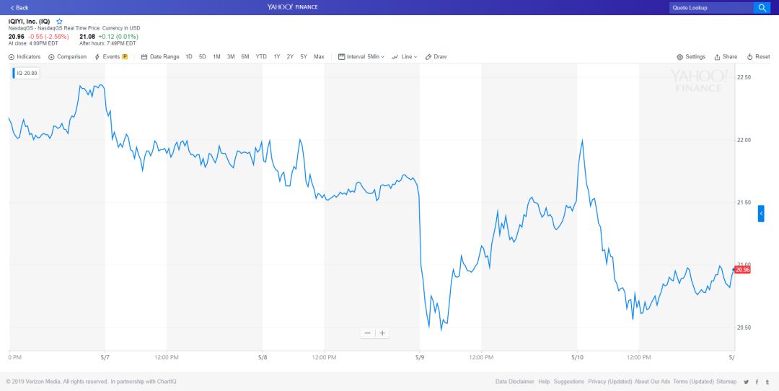
Task: Add IQ to watchlist star
Action: point(59,22)
